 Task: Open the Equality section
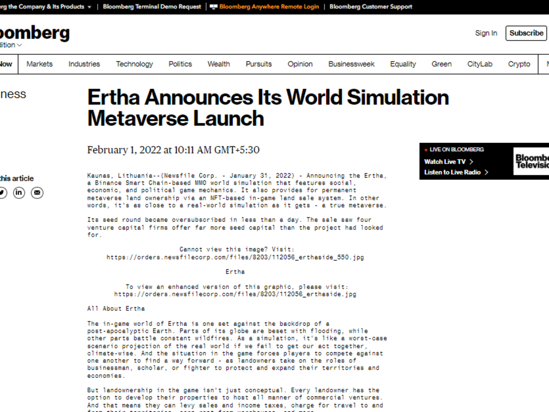403,64
